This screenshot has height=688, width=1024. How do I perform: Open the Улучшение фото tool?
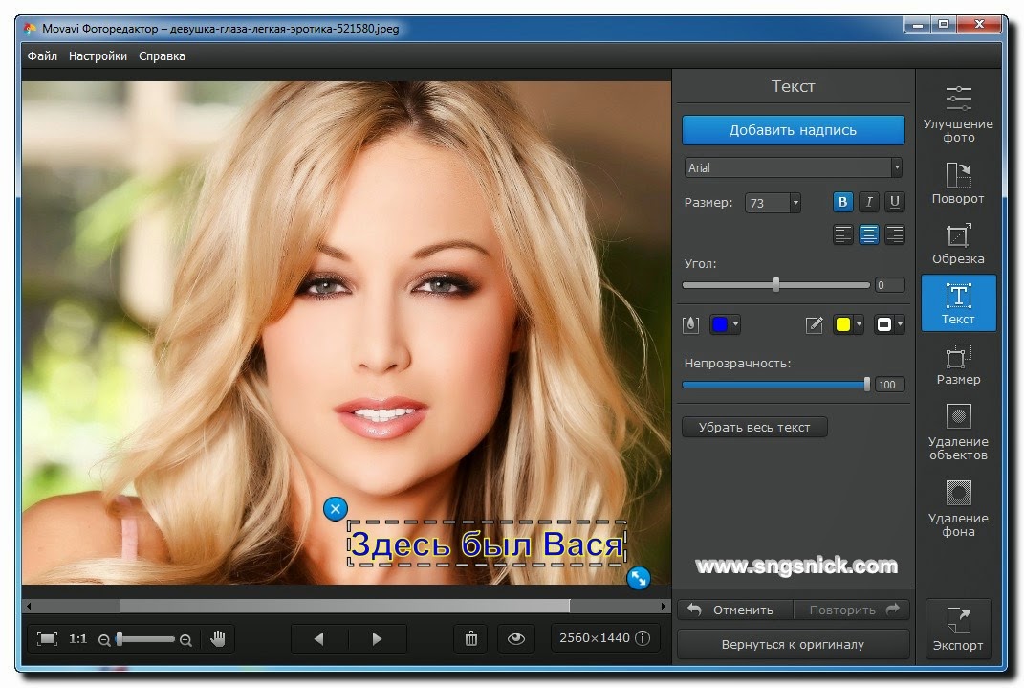pos(958,113)
